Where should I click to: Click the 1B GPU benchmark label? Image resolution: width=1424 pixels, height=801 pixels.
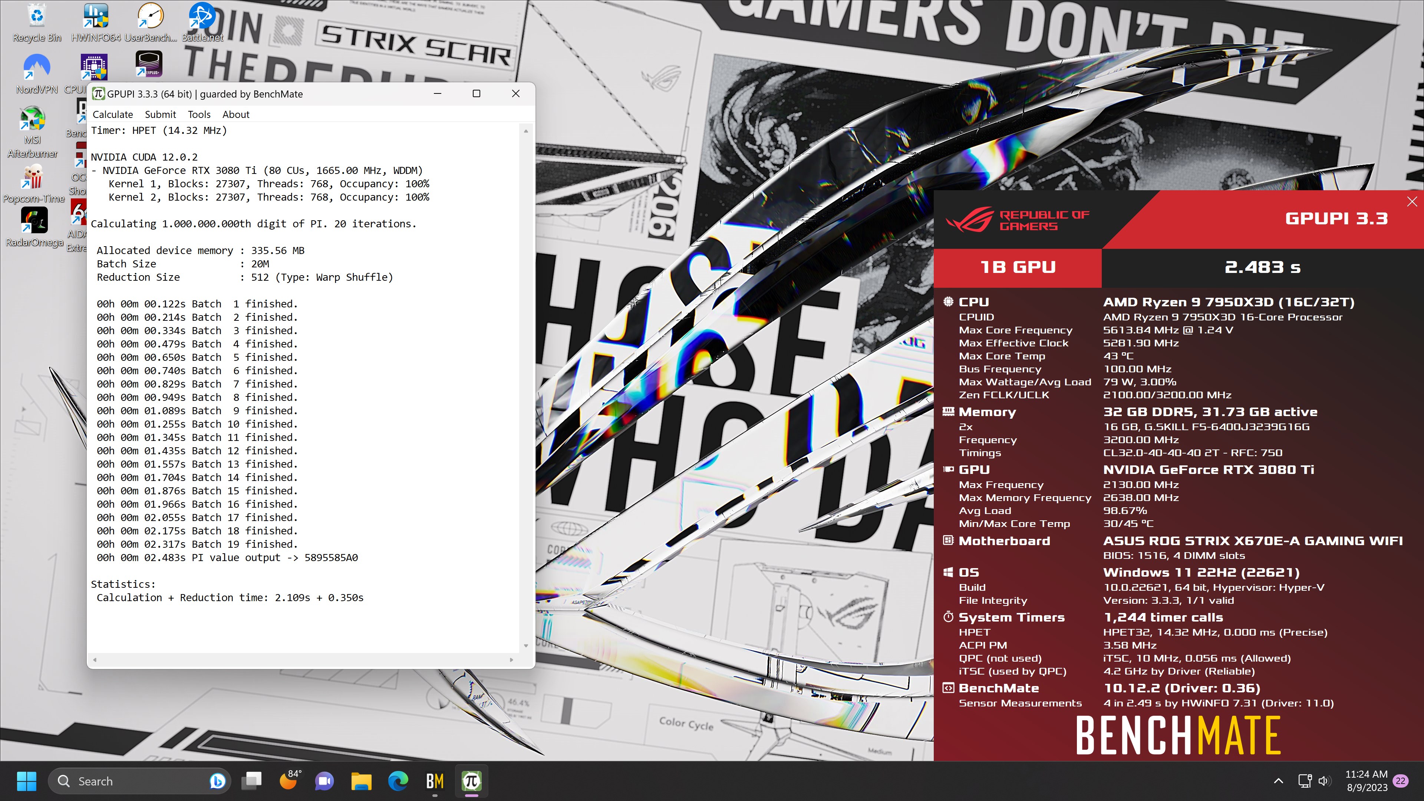click(x=1018, y=267)
